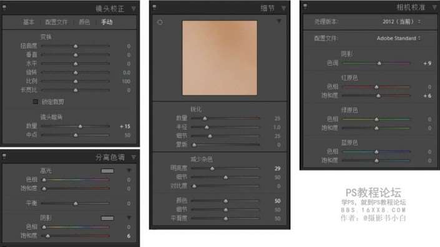Click the 明亮度 noise reduction slider handle
The image size is (440, 247).
click(212, 168)
